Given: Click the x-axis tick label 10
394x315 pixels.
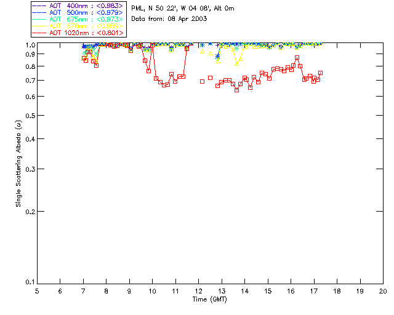Looking at the screenshot, I should click(x=152, y=291).
